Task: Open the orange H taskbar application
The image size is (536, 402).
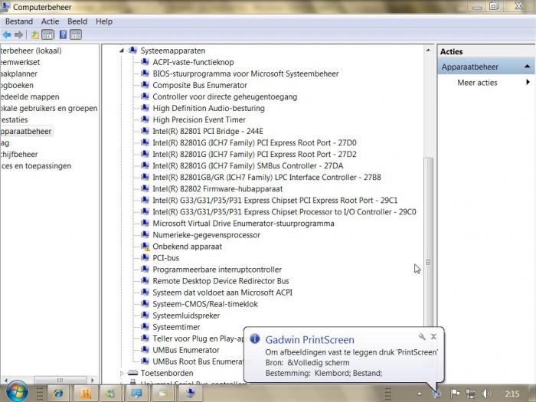Action: [85, 393]
